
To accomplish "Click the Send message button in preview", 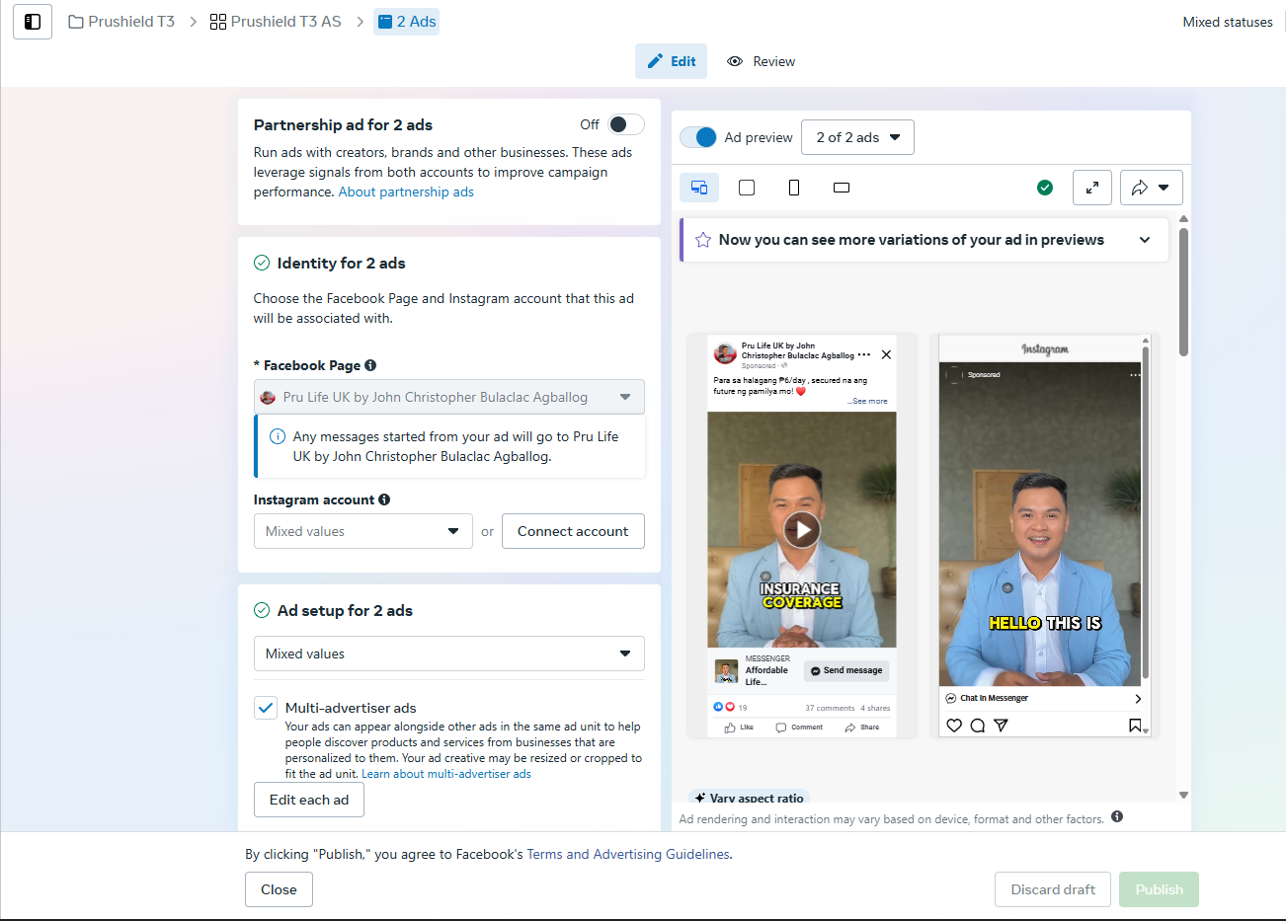I will (x=846, y=670).
